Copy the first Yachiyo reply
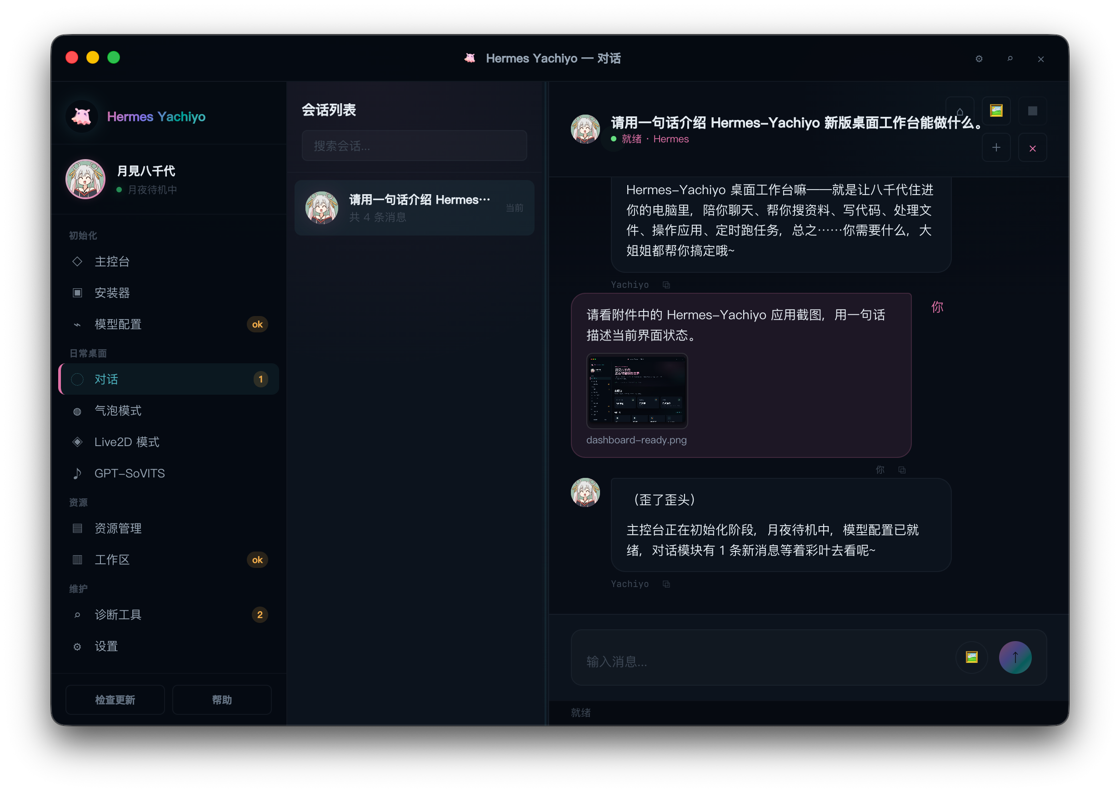1120x793 pixels. coord(666,285)
